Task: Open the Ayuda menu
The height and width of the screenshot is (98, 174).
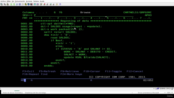Action: [42, 1]
